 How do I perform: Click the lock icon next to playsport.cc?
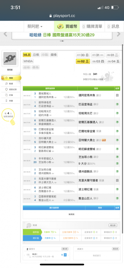click(x=50, y=16)
